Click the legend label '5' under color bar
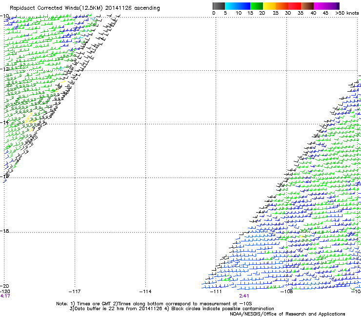The height and width of the screenshot is (317, 361). pos(225,13)
